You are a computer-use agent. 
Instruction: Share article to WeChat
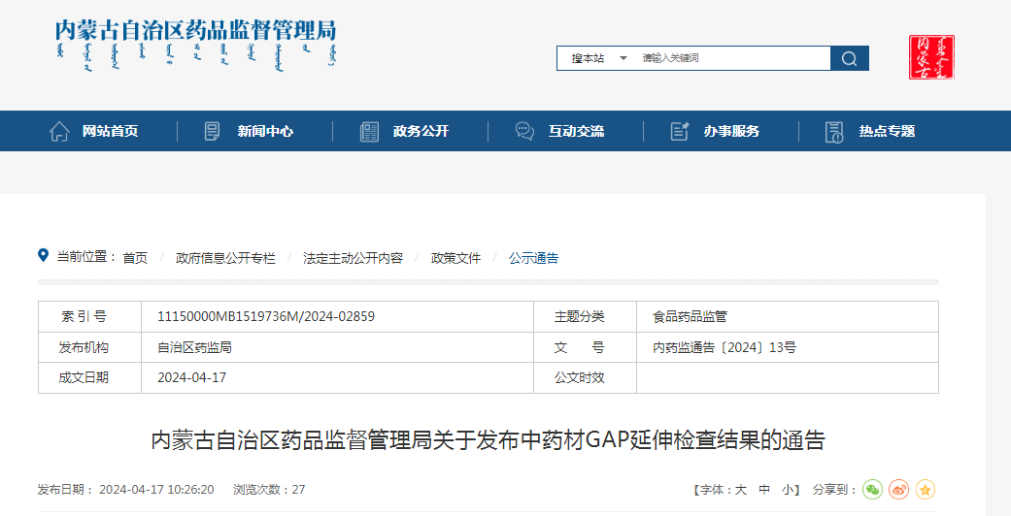873,490
